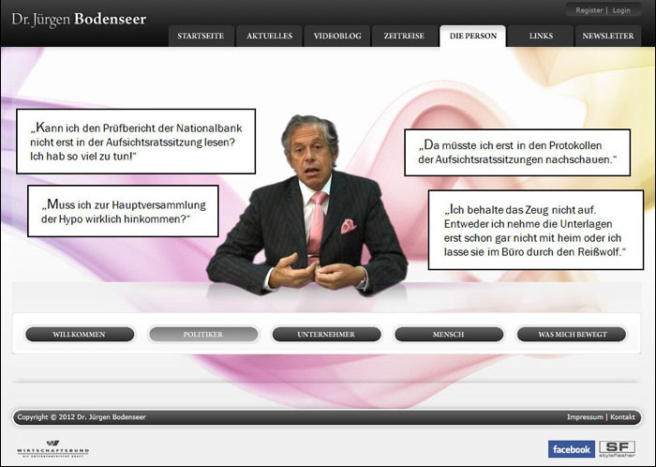Viewport: 656px width, 467px height.
Task: Click the Register link
Action: click(589, 10)
